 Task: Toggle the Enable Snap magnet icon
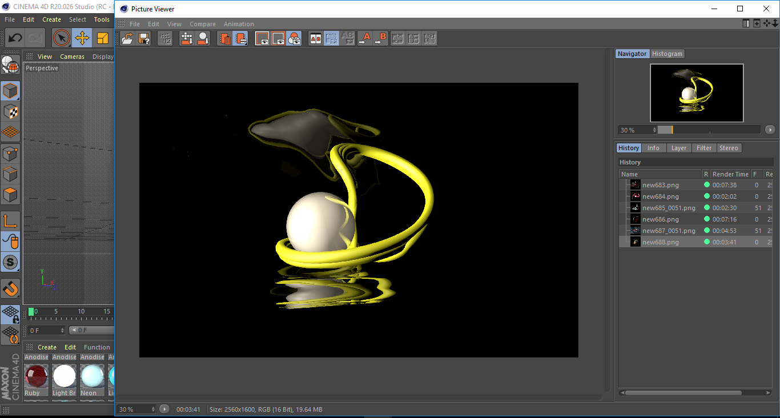point(10,289)
